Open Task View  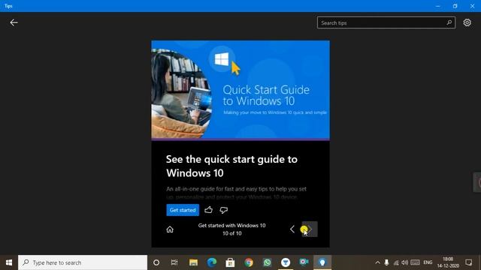pyautogui.click(x=174, y=262)
